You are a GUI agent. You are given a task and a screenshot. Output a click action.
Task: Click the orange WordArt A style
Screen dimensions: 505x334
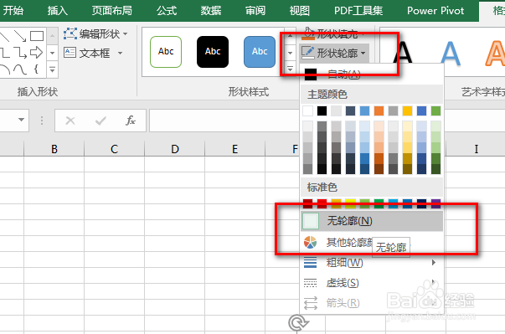495,53
